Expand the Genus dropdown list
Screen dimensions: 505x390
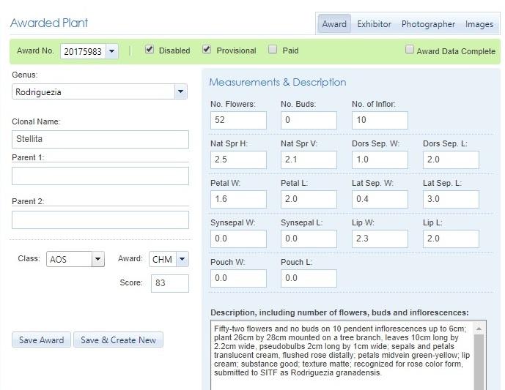180,91
